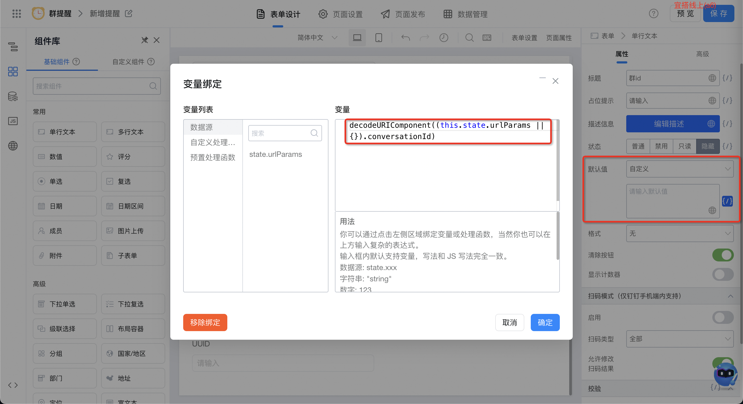Collapse the 扫码模式 section
Screen dimensions: 743x404
click(731, 296)
